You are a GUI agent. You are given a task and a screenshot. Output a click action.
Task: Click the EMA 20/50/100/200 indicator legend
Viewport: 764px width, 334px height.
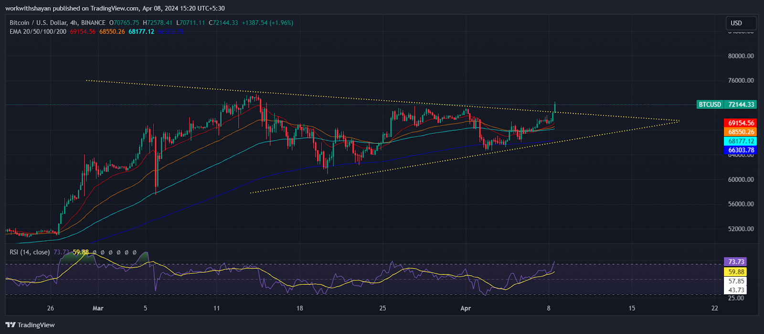click(38, 32)
